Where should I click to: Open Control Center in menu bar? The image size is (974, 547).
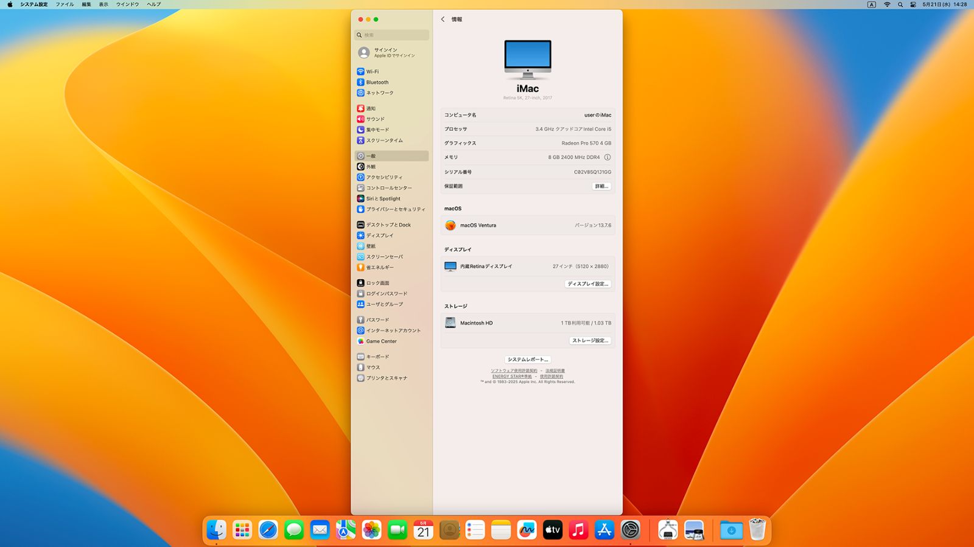point(913,4)
